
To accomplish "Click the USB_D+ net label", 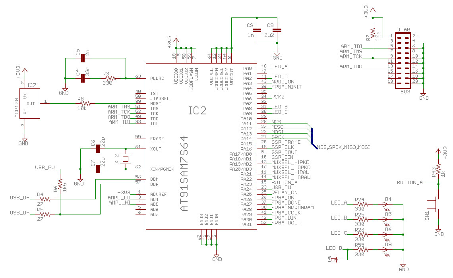I will pyautogui.click(x=19, y=213).
